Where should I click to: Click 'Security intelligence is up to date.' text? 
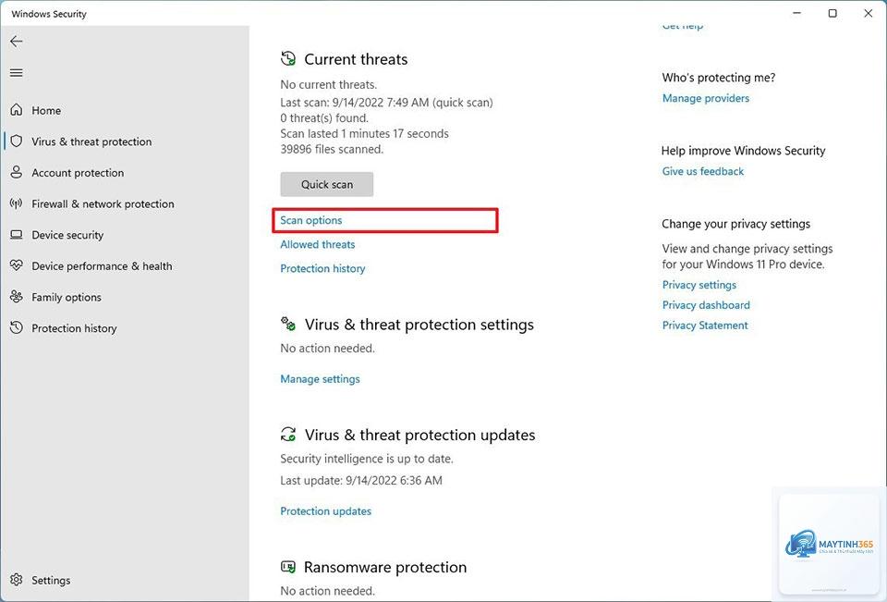[367, 459]
